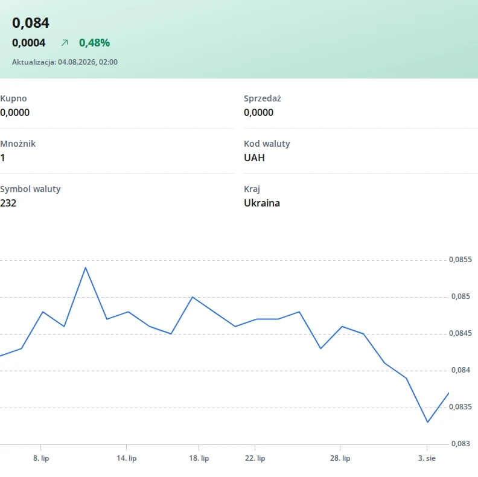Click the green upward trend arrow icon
This screenshot has width=478, height=477.
(x=65, y=43)
